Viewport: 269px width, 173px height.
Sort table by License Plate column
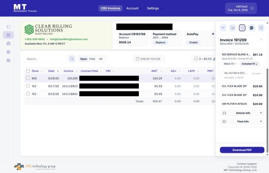91,71
